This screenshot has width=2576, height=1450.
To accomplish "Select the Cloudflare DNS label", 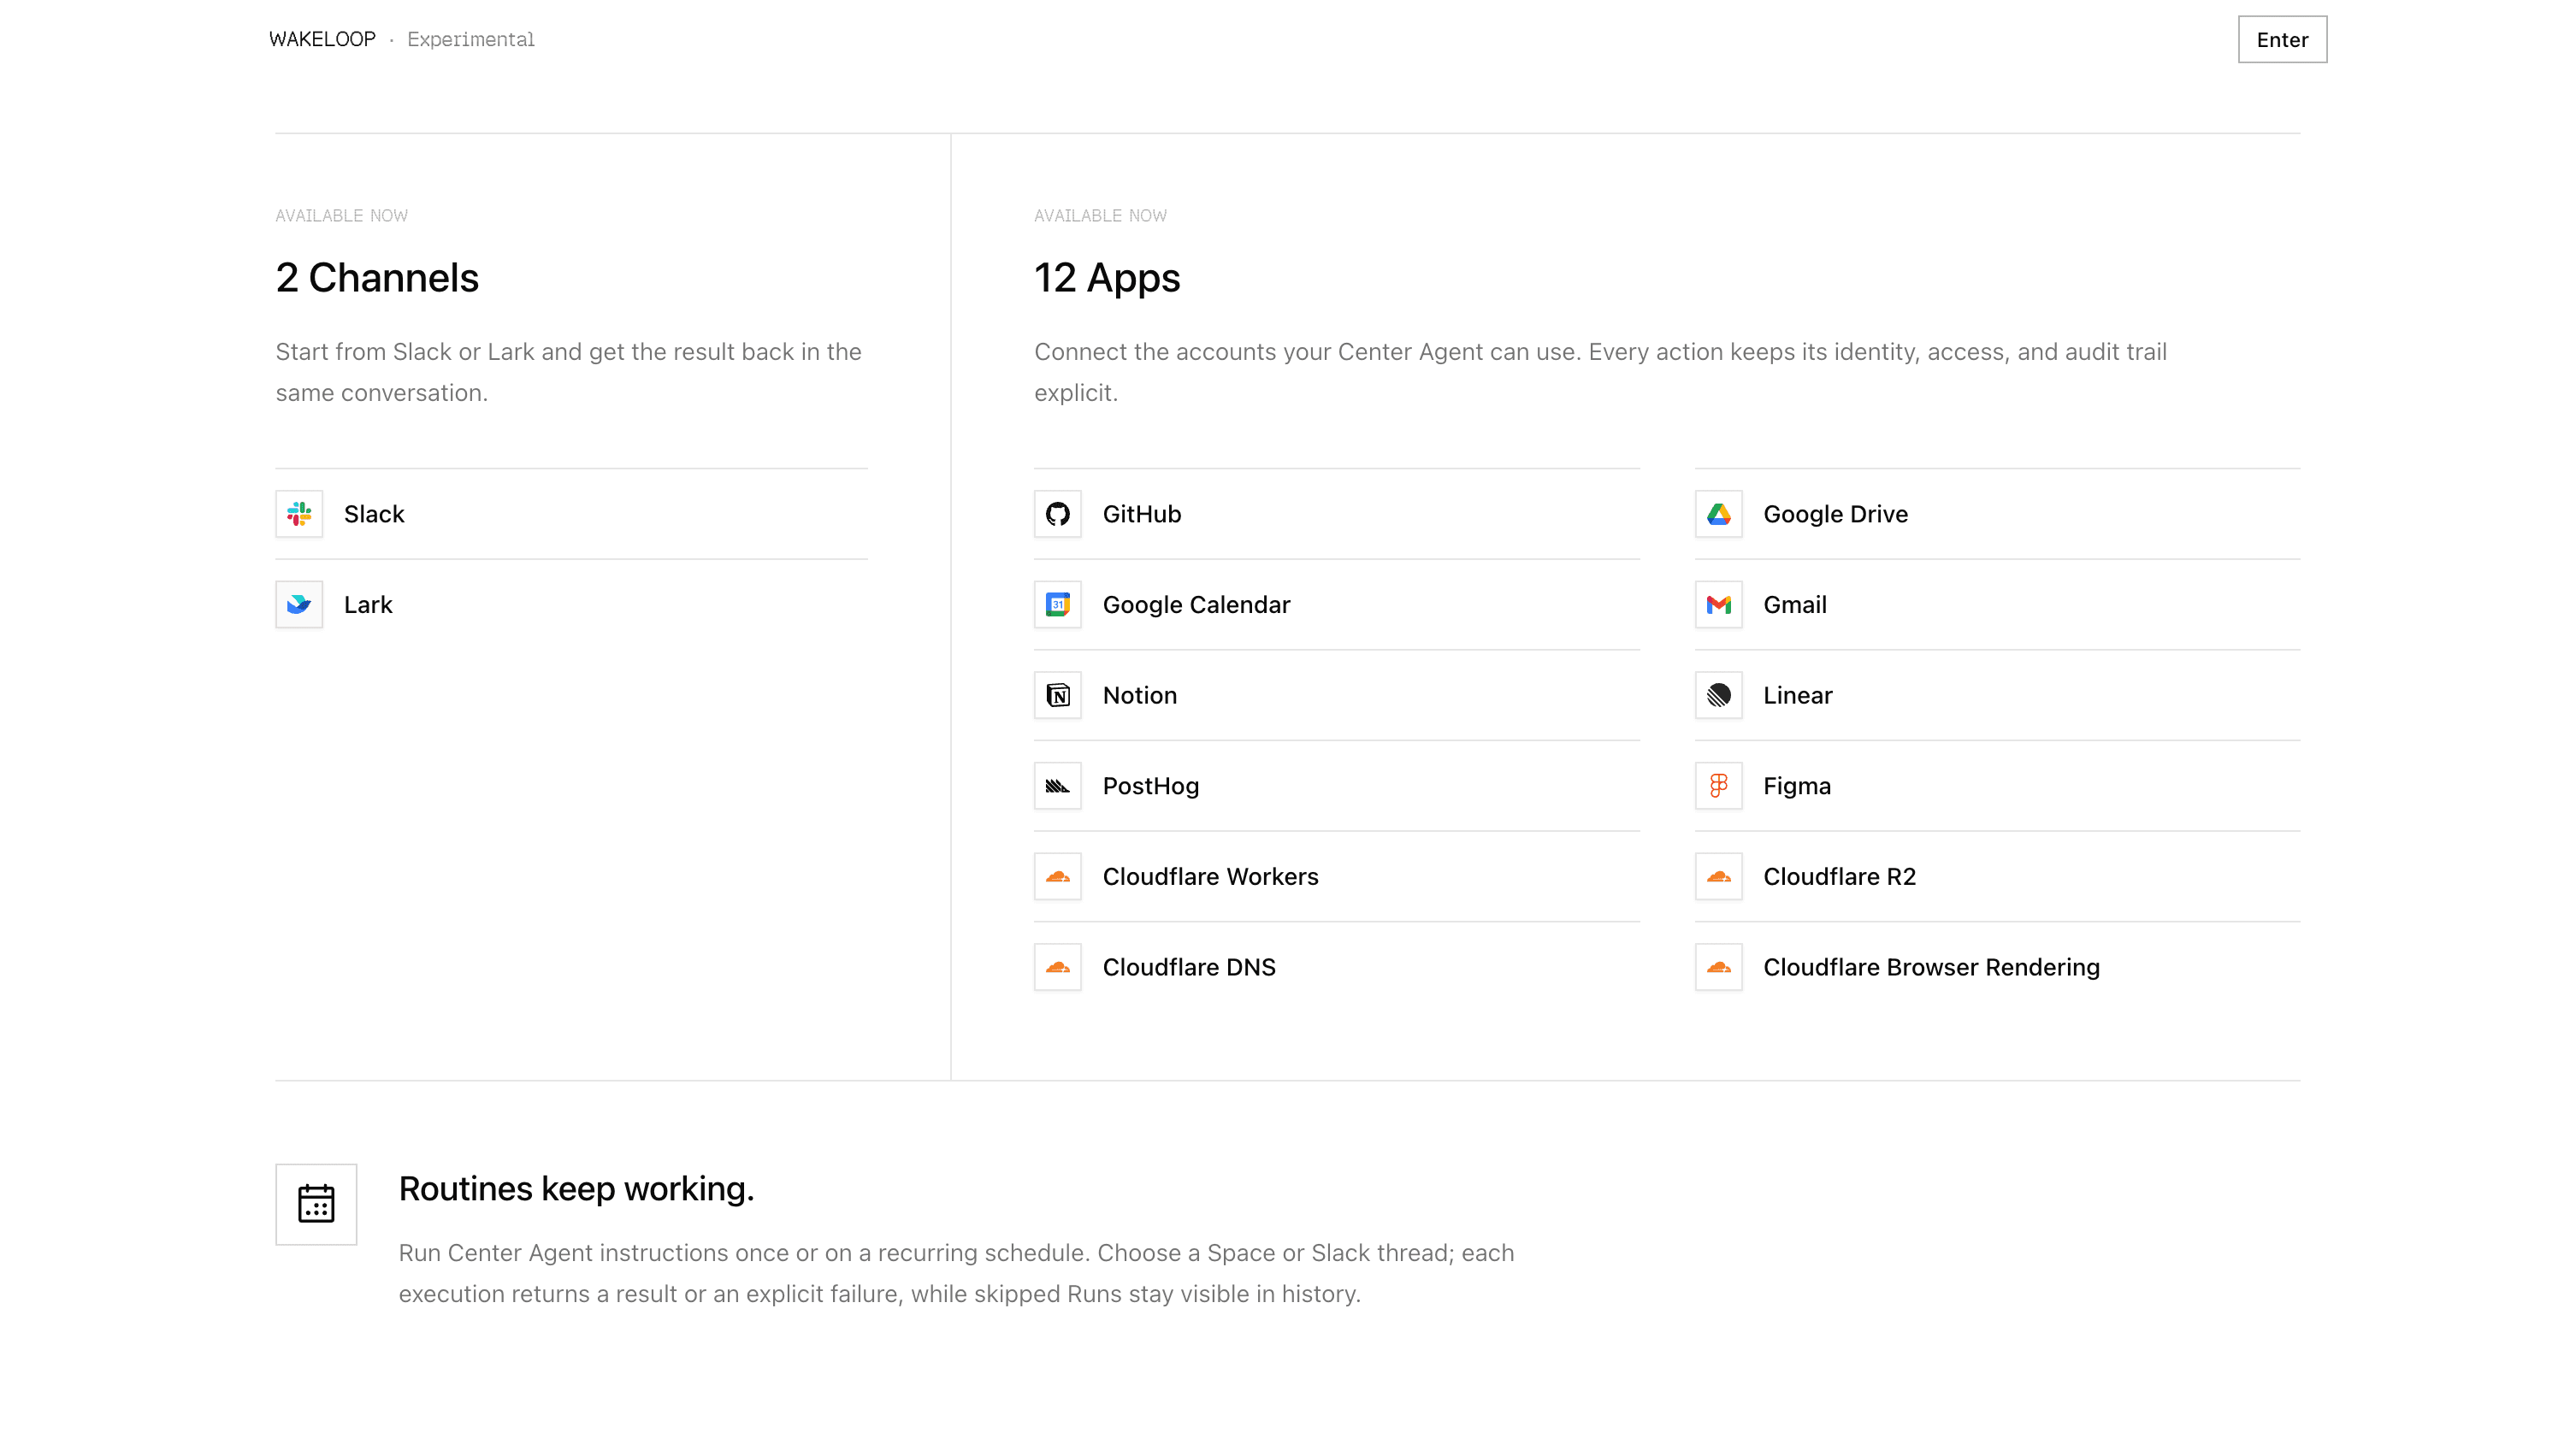I will 1189,968.
